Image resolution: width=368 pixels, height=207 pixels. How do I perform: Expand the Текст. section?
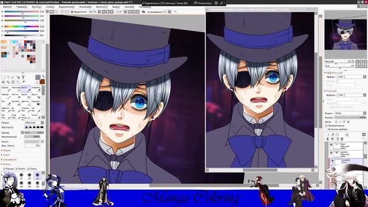(6, 155)
